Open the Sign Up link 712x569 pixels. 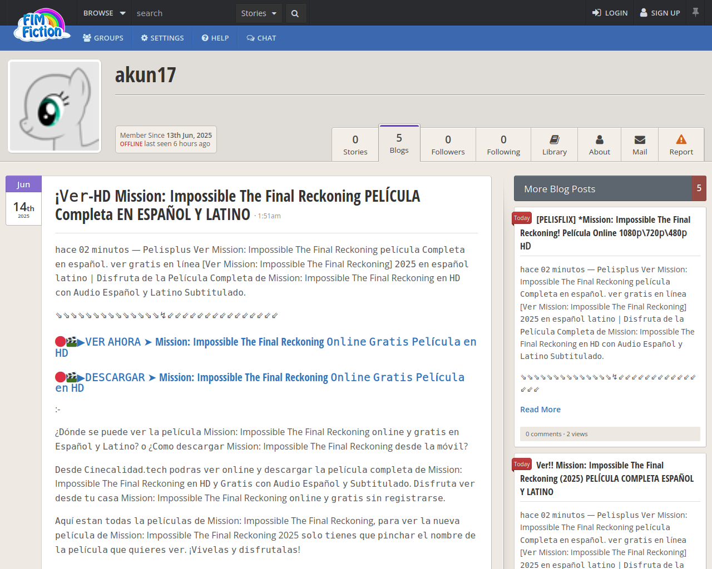(660, 13)
